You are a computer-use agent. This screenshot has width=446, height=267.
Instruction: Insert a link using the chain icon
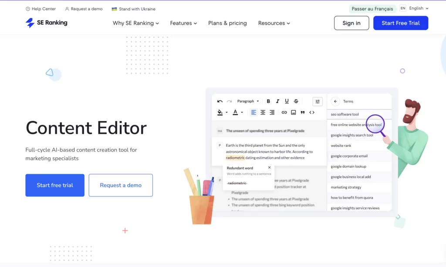[284, 112]
